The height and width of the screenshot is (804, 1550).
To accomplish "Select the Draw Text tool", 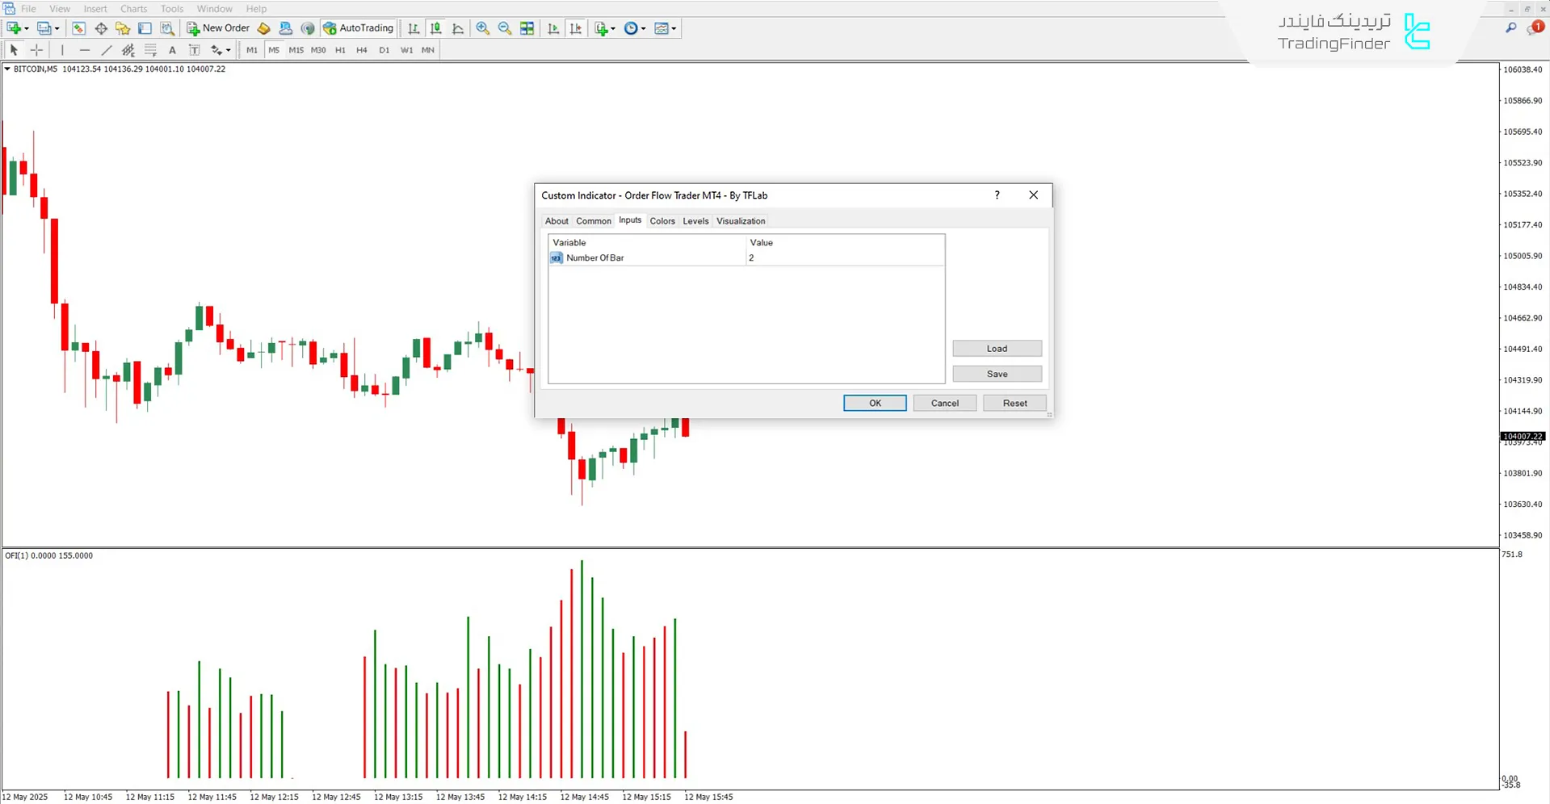I will tap(172, 49).
